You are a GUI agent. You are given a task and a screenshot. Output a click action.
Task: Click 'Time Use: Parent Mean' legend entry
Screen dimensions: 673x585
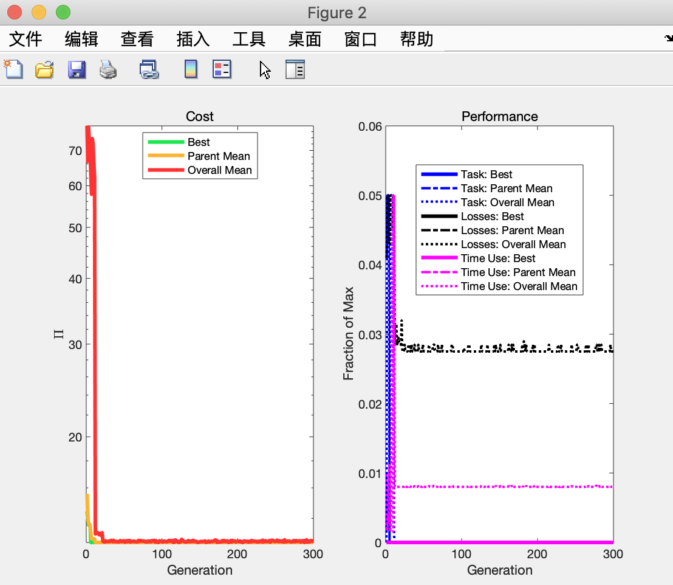point(519,272)
